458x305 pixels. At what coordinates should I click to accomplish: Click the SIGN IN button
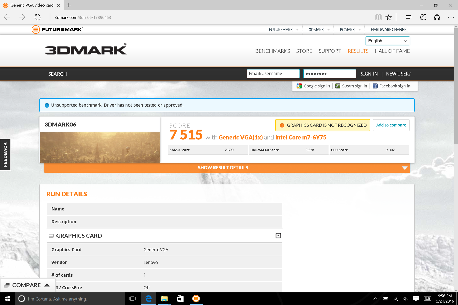pyautogui.click(x=369, y=74)
